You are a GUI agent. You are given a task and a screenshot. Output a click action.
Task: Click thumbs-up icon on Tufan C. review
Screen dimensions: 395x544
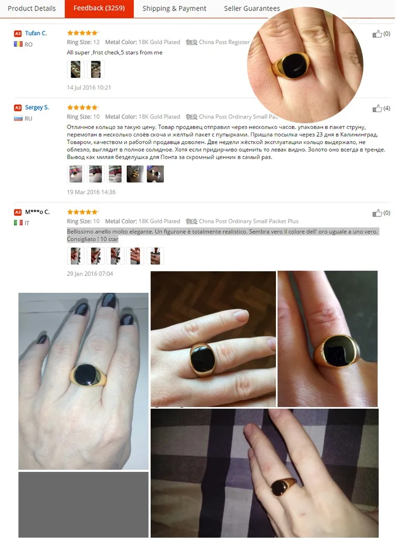(377, 34)
